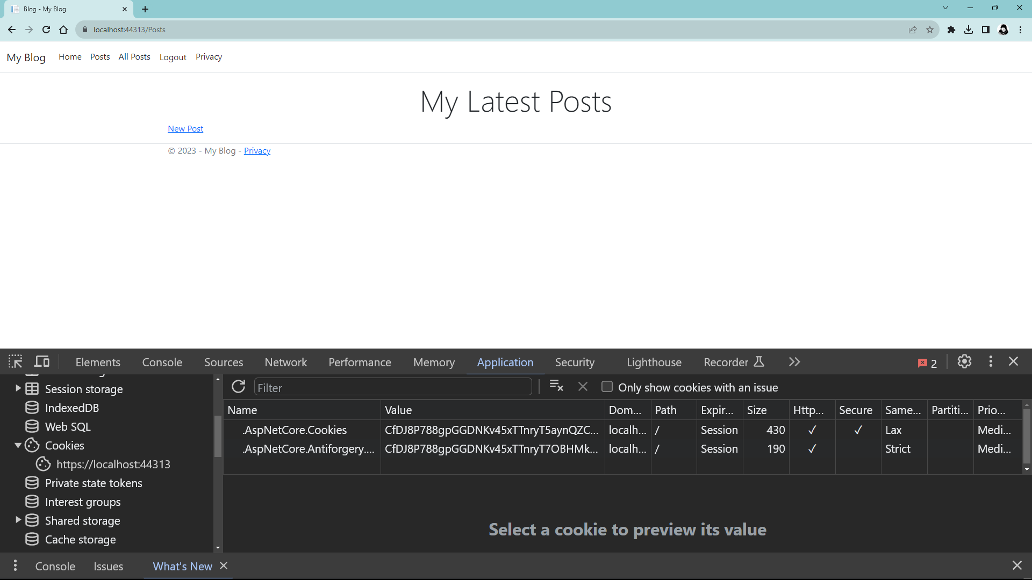Open DevTools settings gear

click(x=964, y=361)
